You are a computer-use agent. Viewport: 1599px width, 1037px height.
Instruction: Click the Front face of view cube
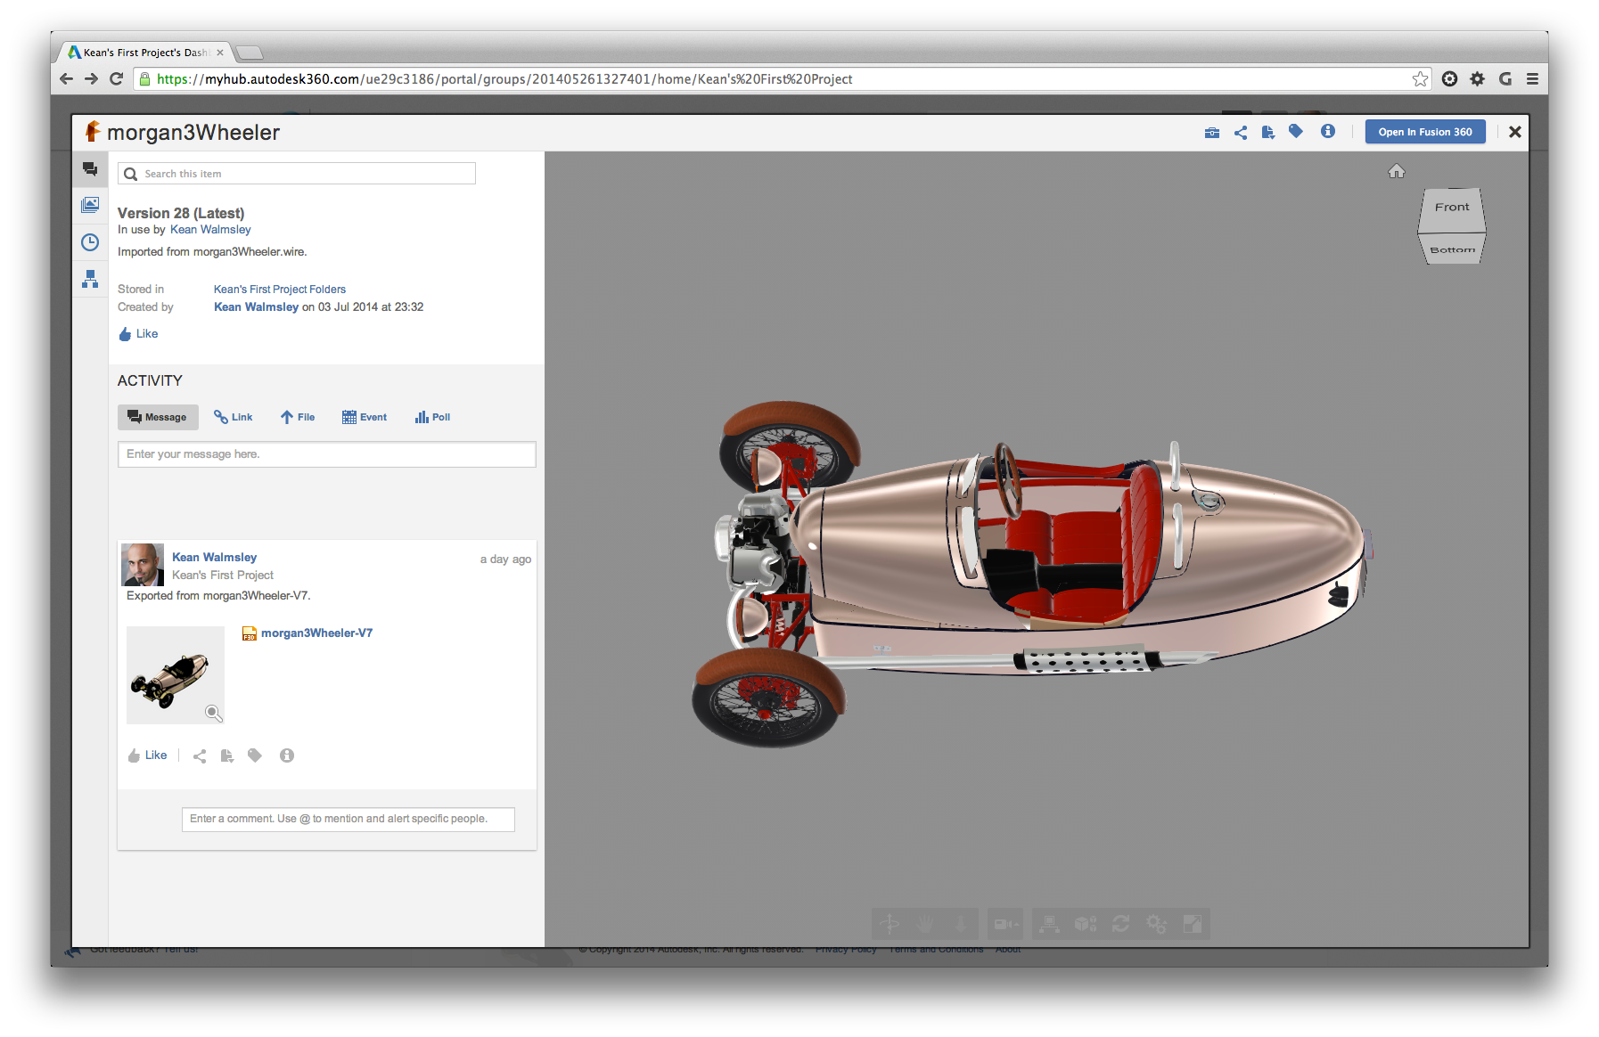(1451, 208)
